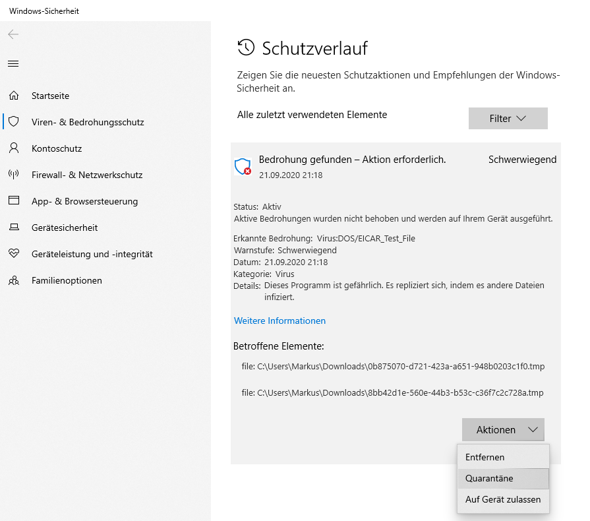Click the heart icon for Geräteleistung
The image size is (590, 521).
click(14, 253)
